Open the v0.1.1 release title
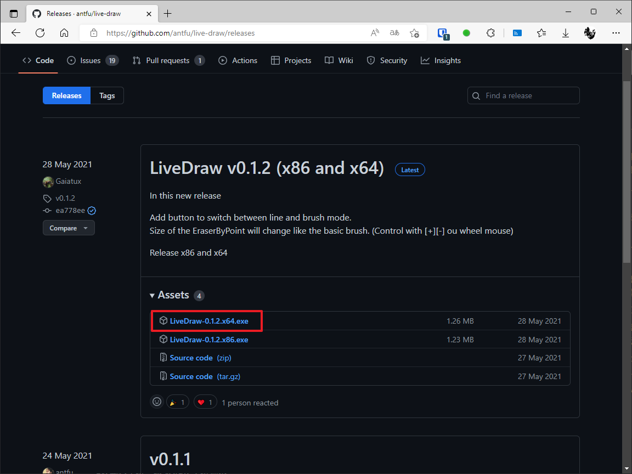Screen dimensions: 632x474 pyautogui.click(x=170, y=459)
